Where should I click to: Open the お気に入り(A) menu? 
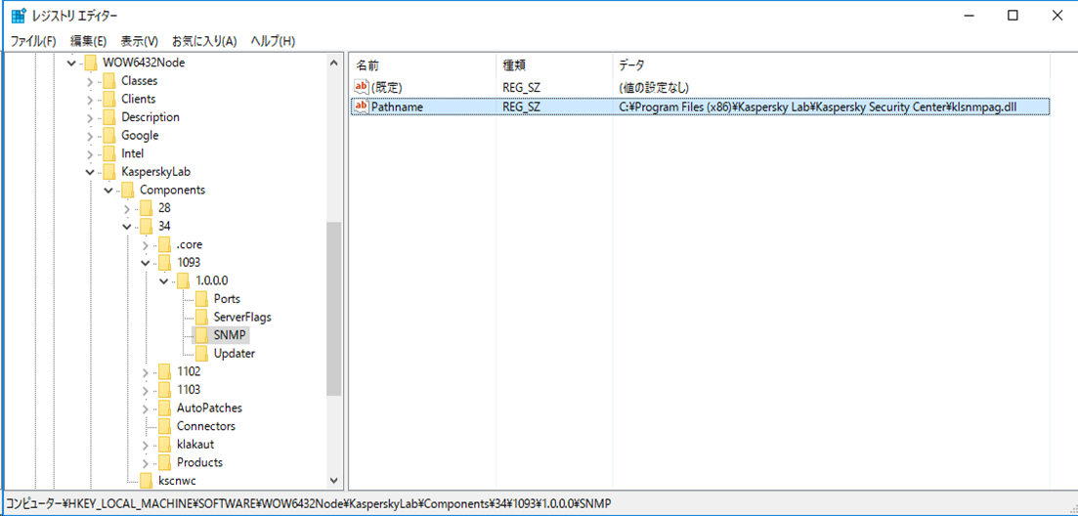coord(204,41)
